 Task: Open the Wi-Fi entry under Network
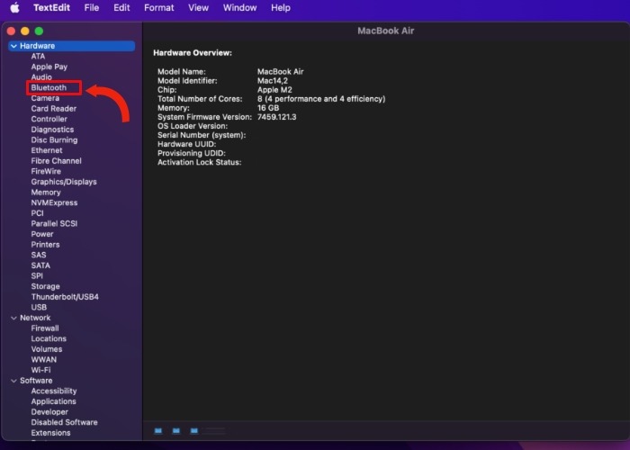[x=41, y=370]
